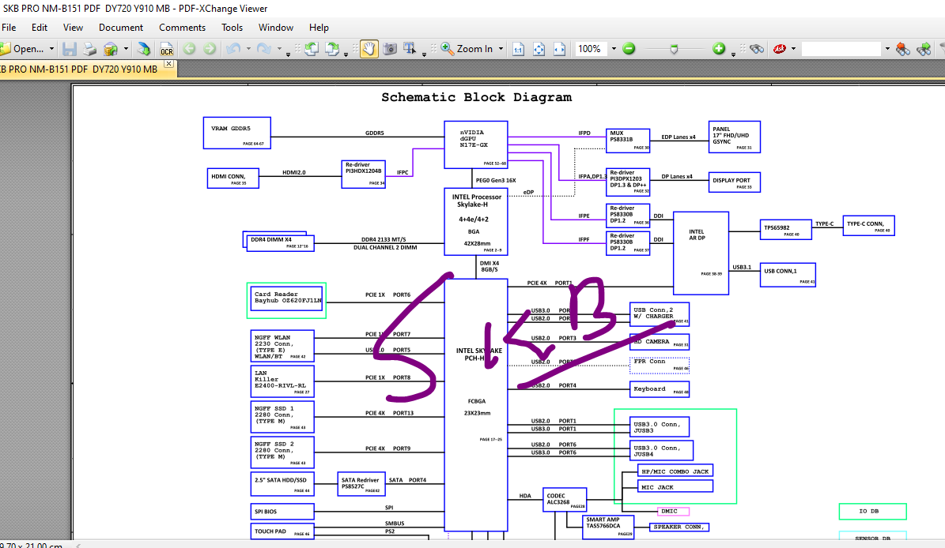Expand rotate toolbar options arrow
The image size is (945, 548).
point(346,54)
